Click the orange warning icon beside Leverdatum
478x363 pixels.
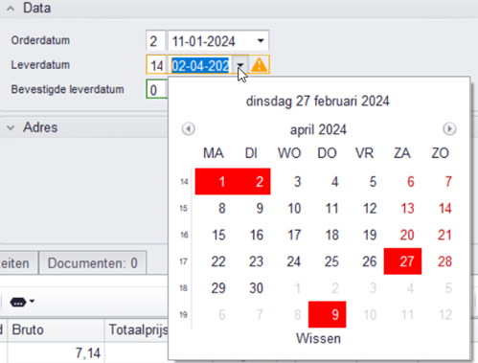[259, 65]
